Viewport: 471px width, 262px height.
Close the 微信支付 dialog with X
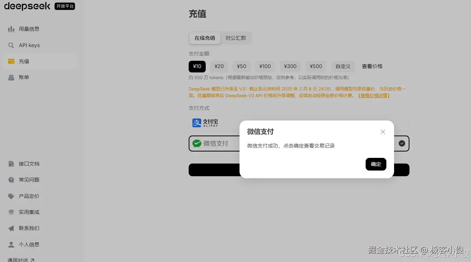pyautogui.click(x=383, y=132)
